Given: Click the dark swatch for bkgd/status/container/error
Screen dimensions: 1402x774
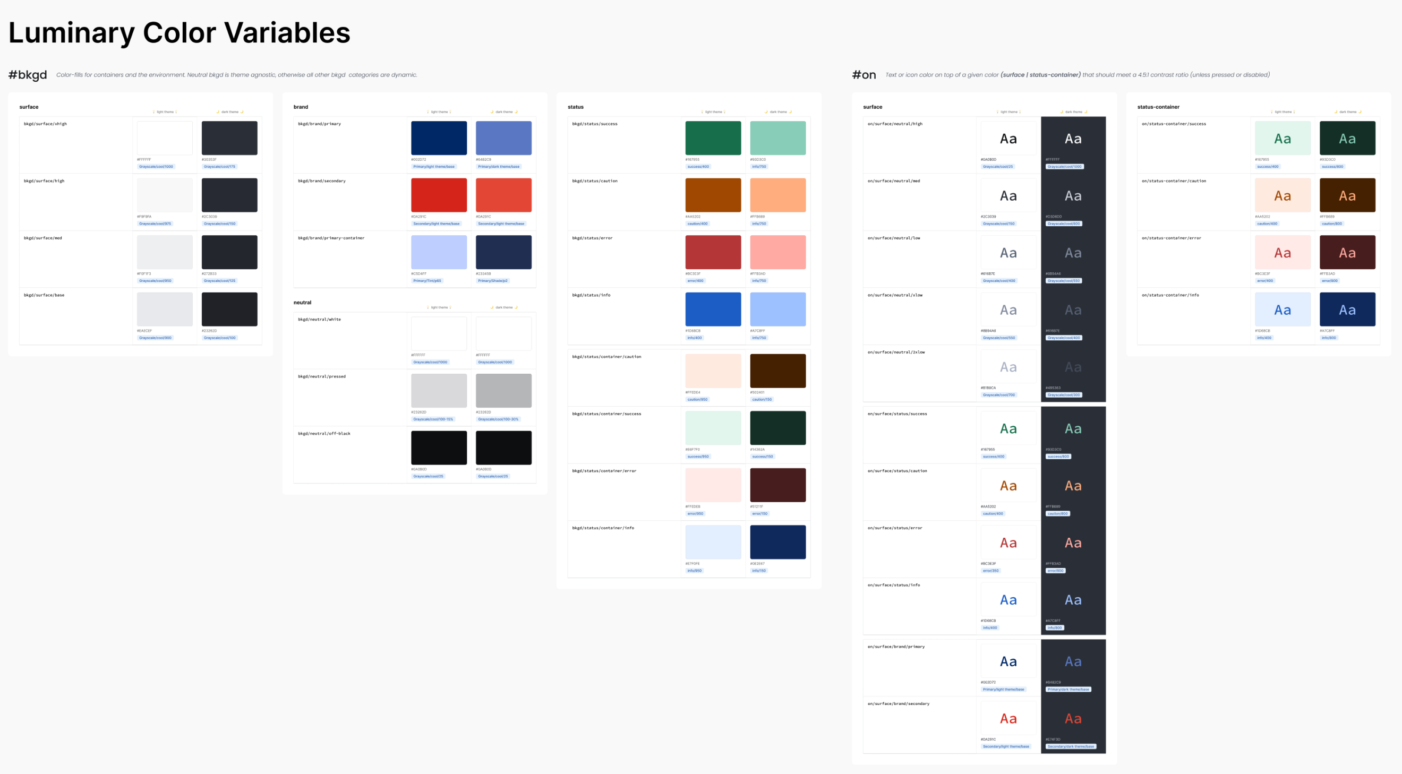Looking at the screenshot, I should click(x=778, y=485).
